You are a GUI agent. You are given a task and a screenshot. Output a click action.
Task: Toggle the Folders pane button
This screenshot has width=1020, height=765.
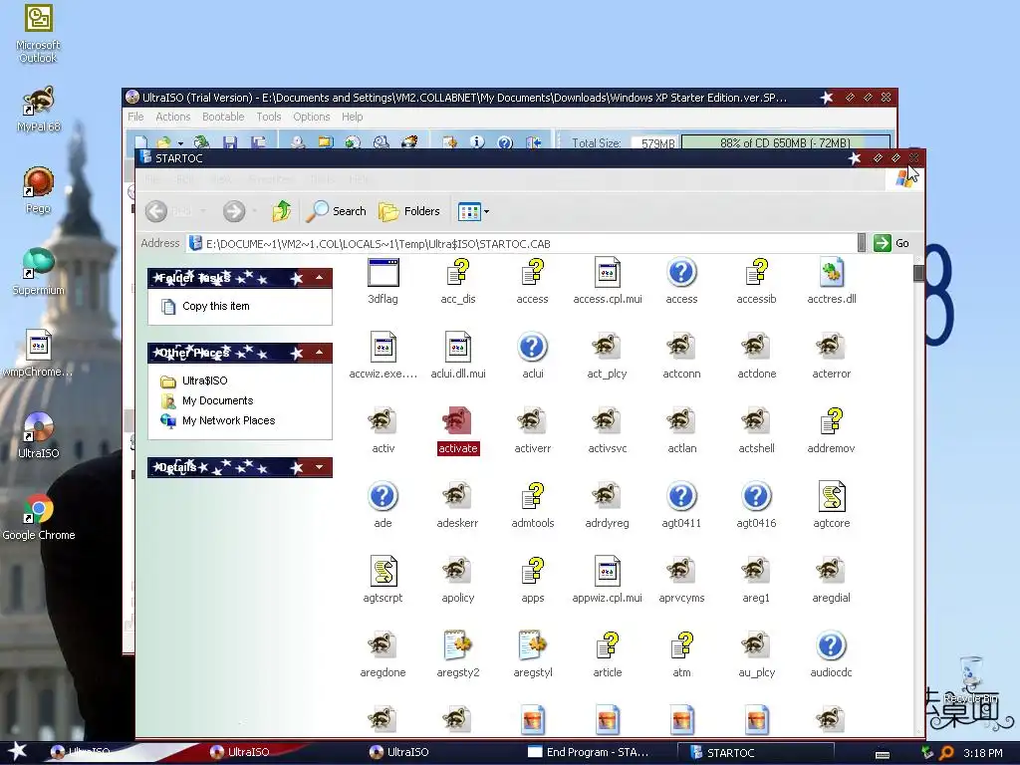[x=409, y=211]
